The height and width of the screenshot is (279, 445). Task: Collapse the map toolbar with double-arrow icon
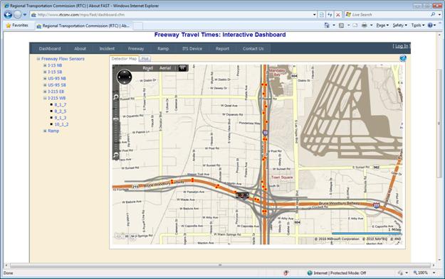coord(182,68)
